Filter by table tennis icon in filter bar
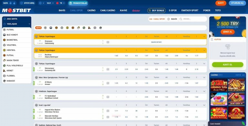The height and width of the screenshot is (126, 248). point(78,28)
